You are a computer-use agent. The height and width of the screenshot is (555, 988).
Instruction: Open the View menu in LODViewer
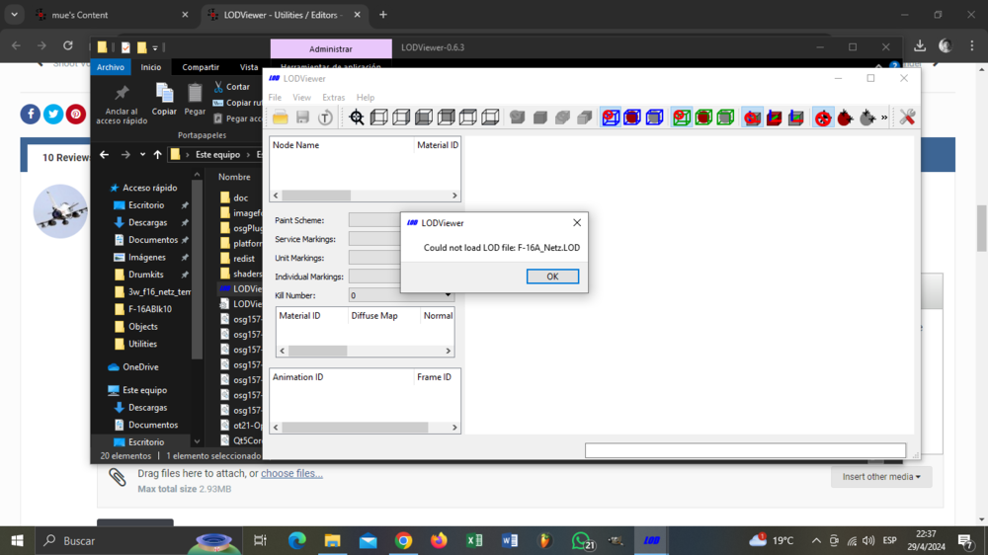pyautogui.click(x=301, y=98)
